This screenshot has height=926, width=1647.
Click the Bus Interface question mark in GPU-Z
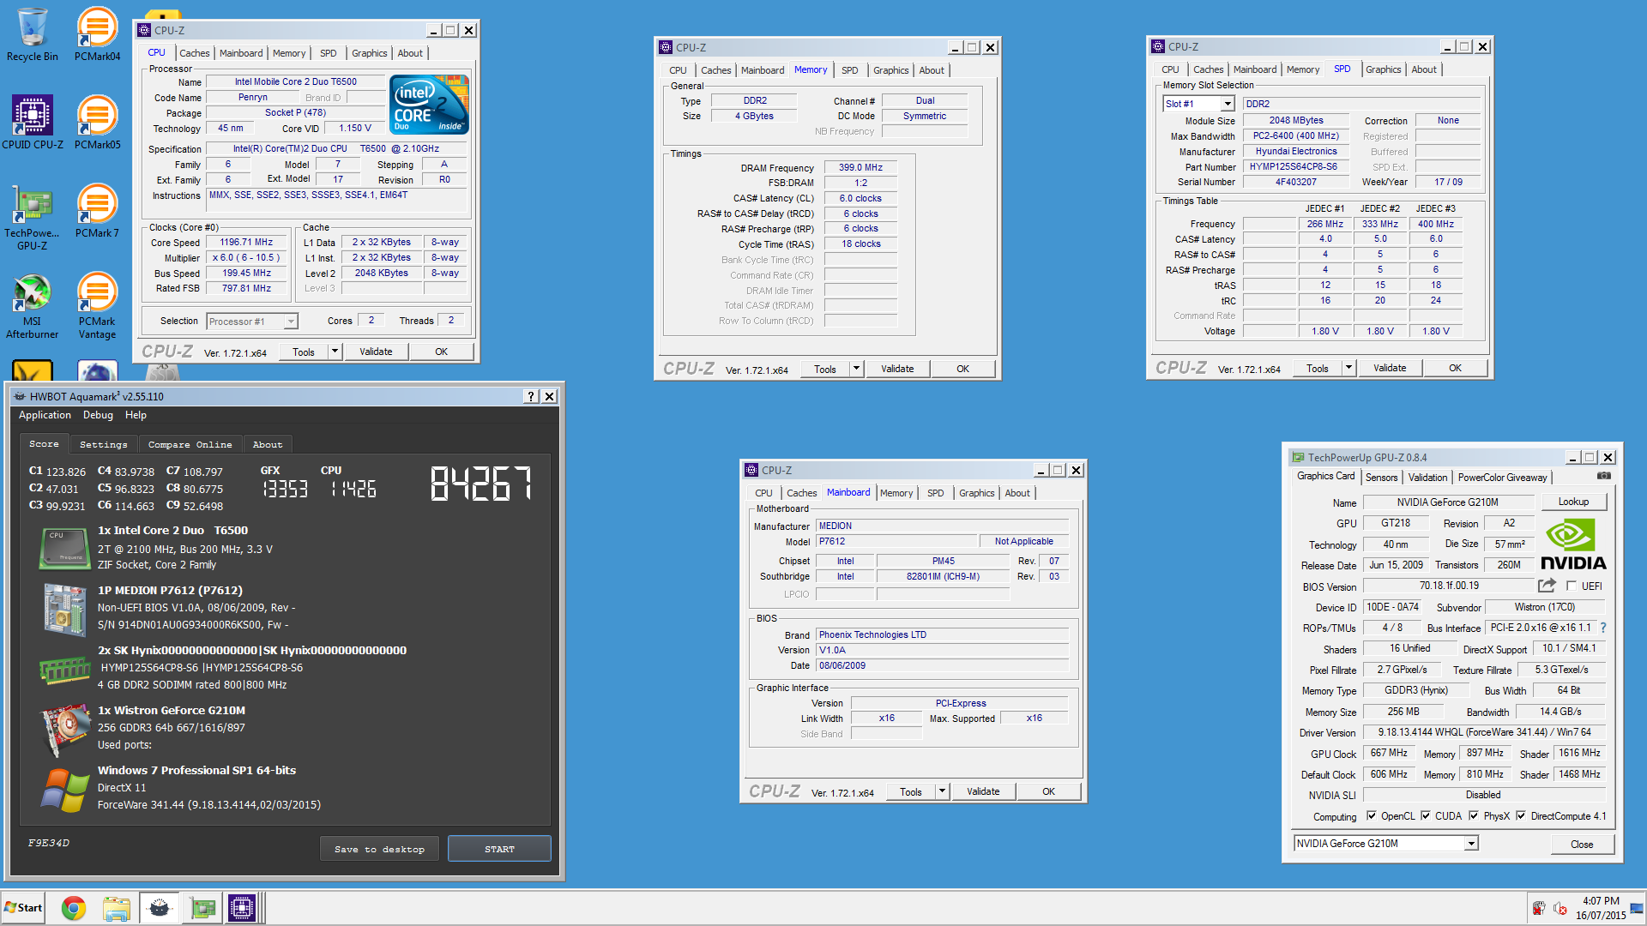1602,628
